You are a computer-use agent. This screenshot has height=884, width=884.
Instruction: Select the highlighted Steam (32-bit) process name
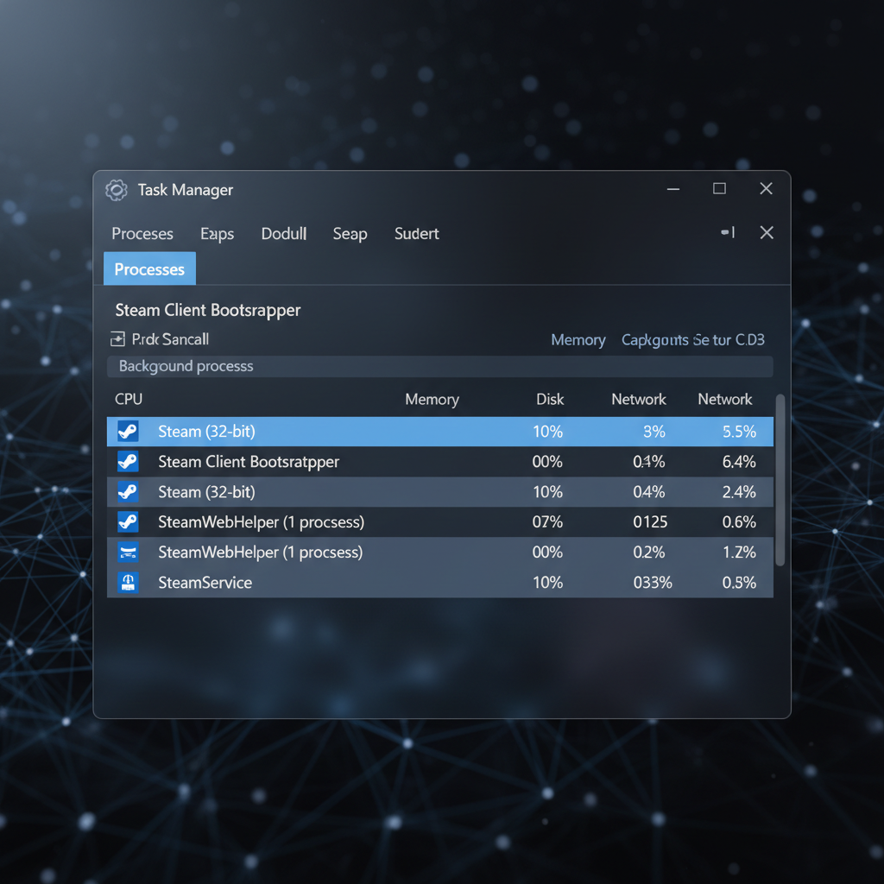[206, 432]
